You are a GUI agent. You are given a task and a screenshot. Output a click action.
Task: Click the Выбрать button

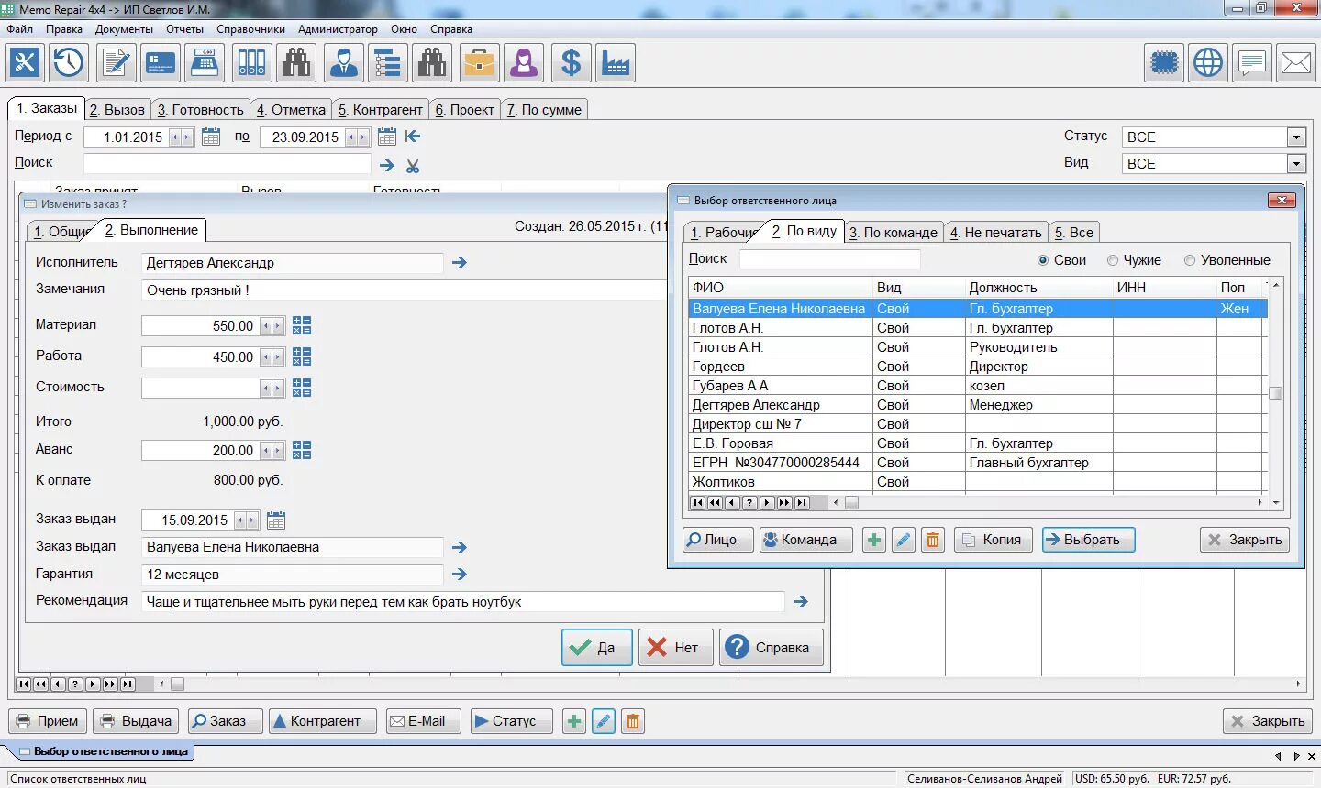point(1088,540)
